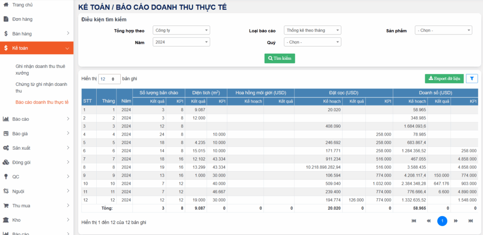Click the home icon beside Trang chủ
483x235 pixels.
coord(6,5)
